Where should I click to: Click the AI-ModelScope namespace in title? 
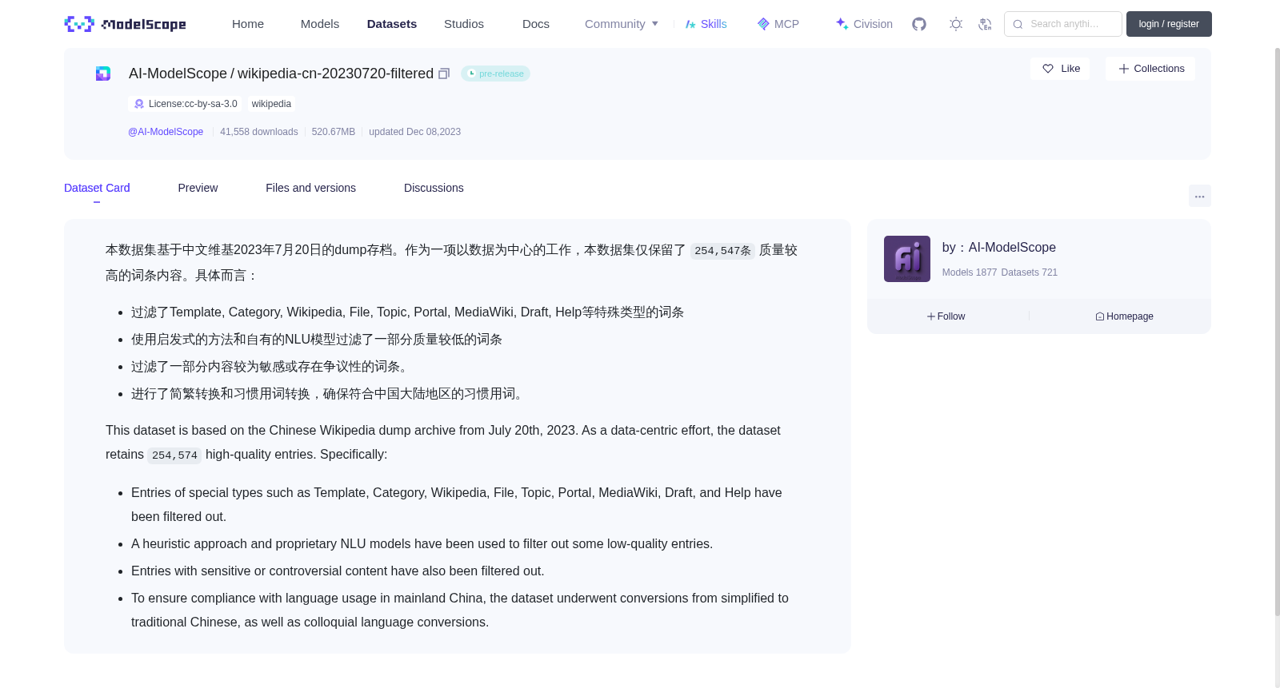tap(178, 74)
